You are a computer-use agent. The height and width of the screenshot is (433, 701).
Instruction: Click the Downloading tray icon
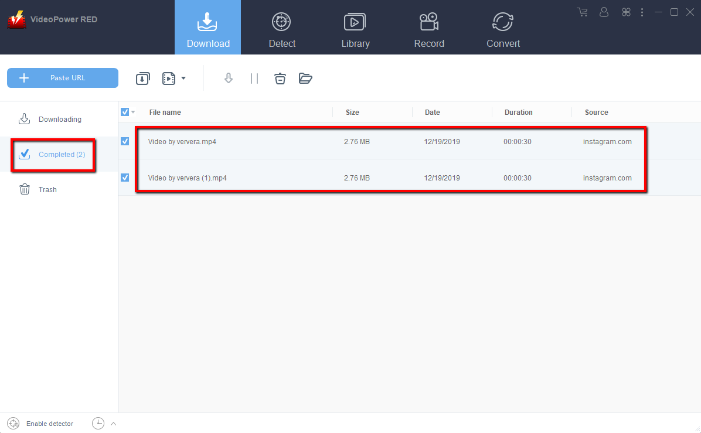coord(24,119)
